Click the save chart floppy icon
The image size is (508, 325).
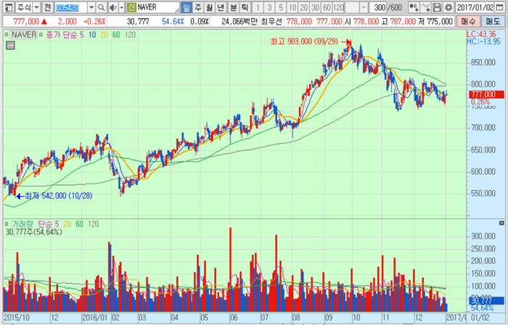tap(437, 7)
